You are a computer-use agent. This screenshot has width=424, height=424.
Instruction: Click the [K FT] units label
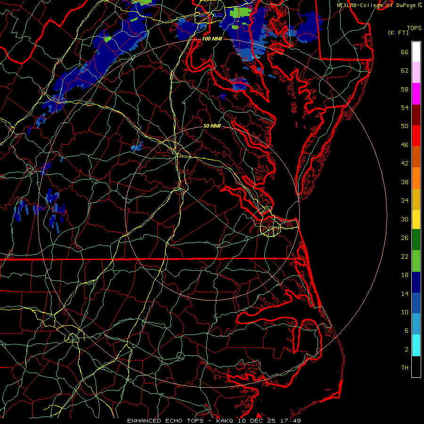pyautogui.click(x=398, y=33)
